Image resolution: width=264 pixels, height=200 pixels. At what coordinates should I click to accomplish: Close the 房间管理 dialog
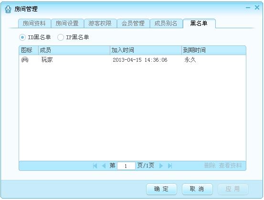[257, 8]
